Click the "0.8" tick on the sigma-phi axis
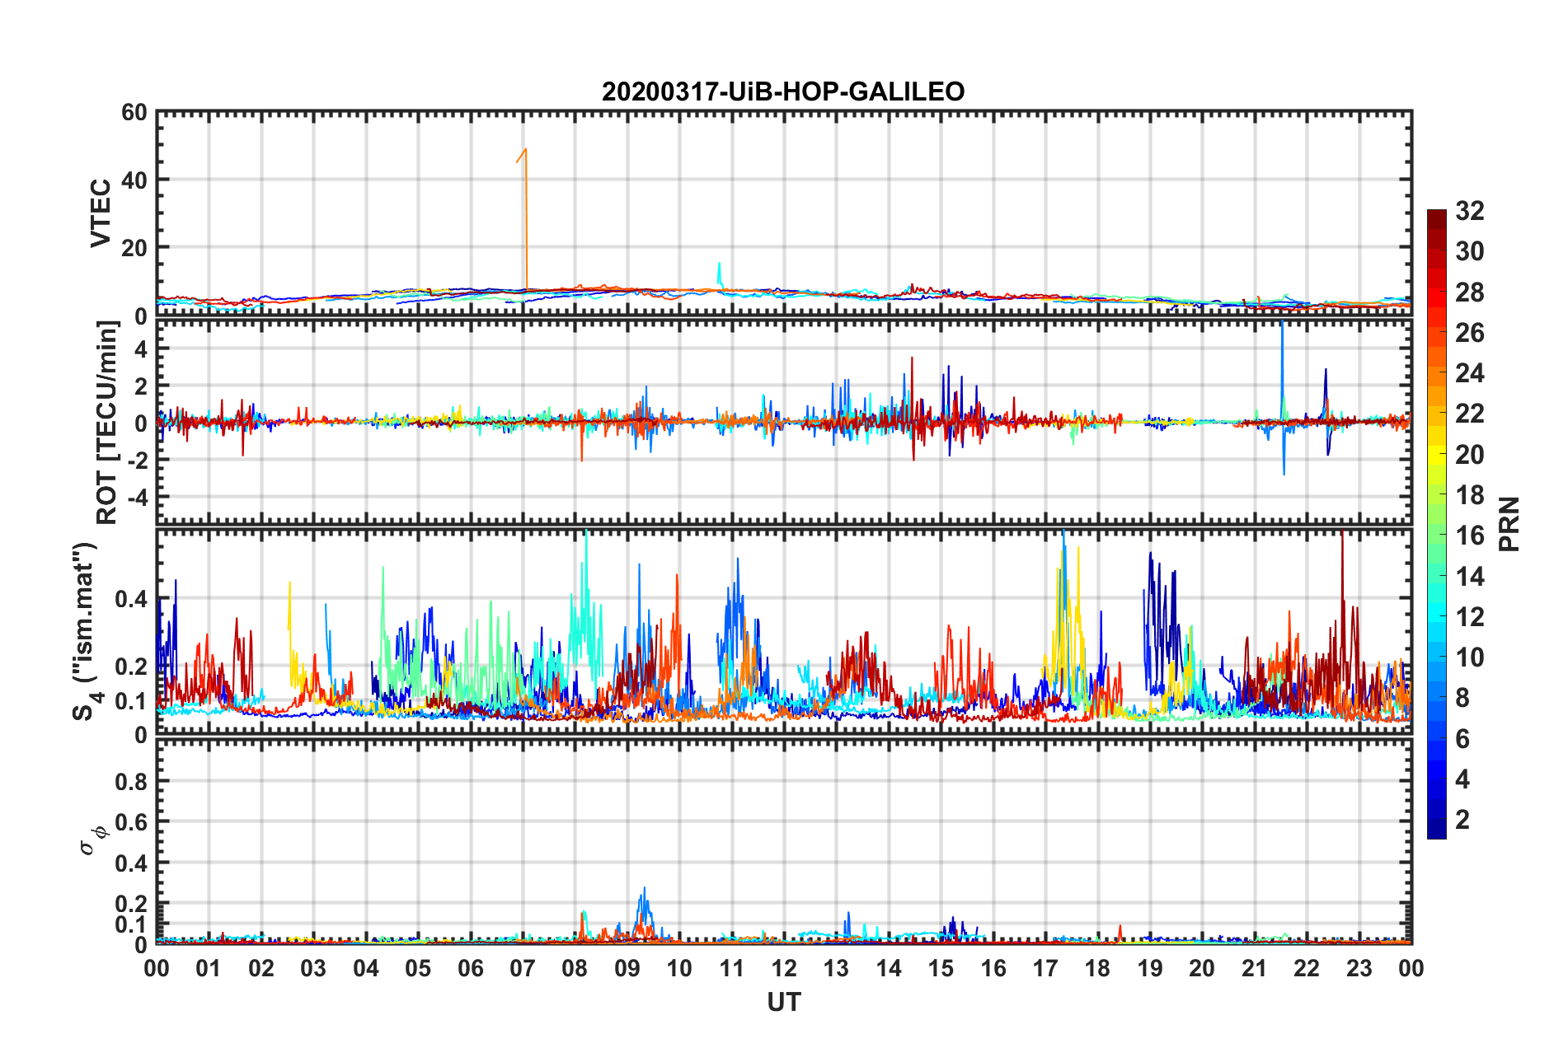Screen dimensions: 1568x1048 coord(130,781)
